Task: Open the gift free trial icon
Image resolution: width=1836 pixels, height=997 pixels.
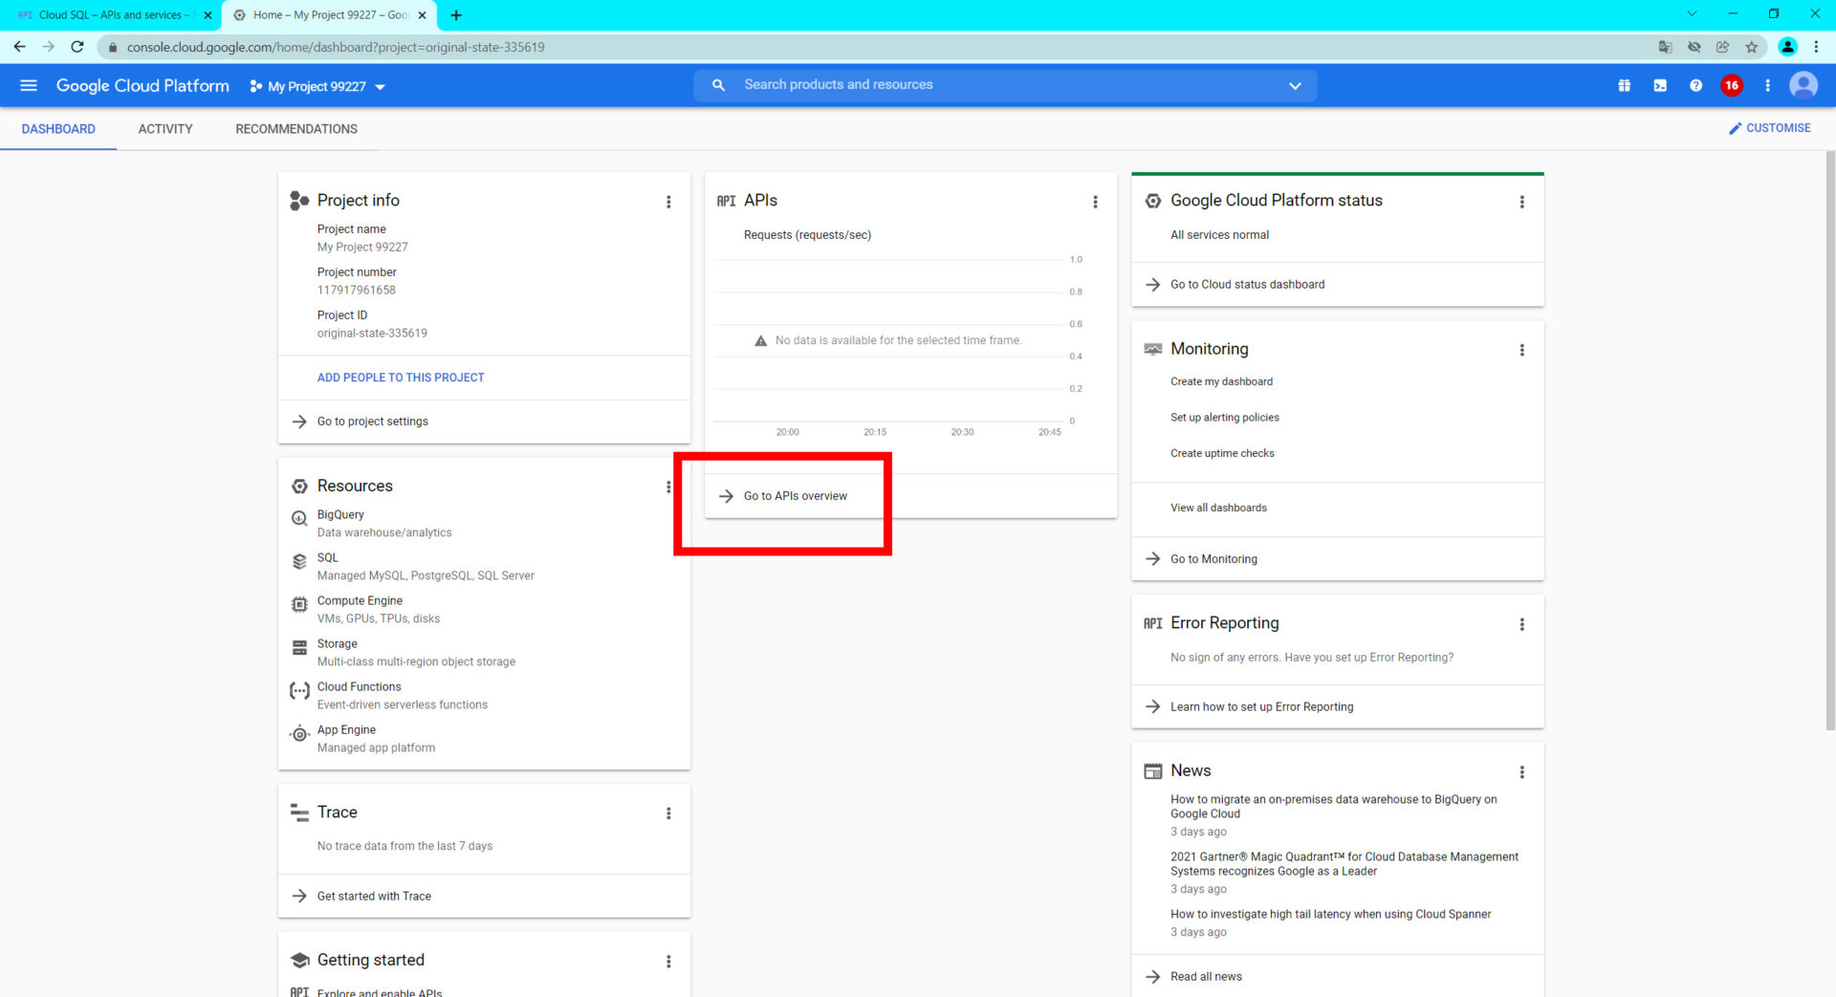Action: [x=1624, y=85]
